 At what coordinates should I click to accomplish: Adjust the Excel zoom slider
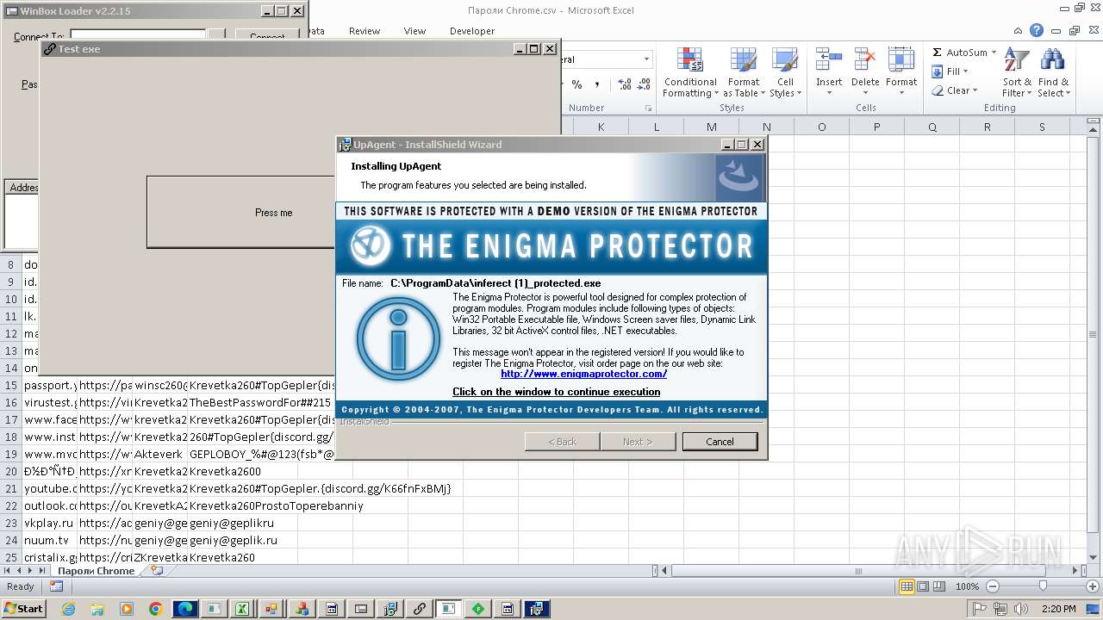(1042, 586)
